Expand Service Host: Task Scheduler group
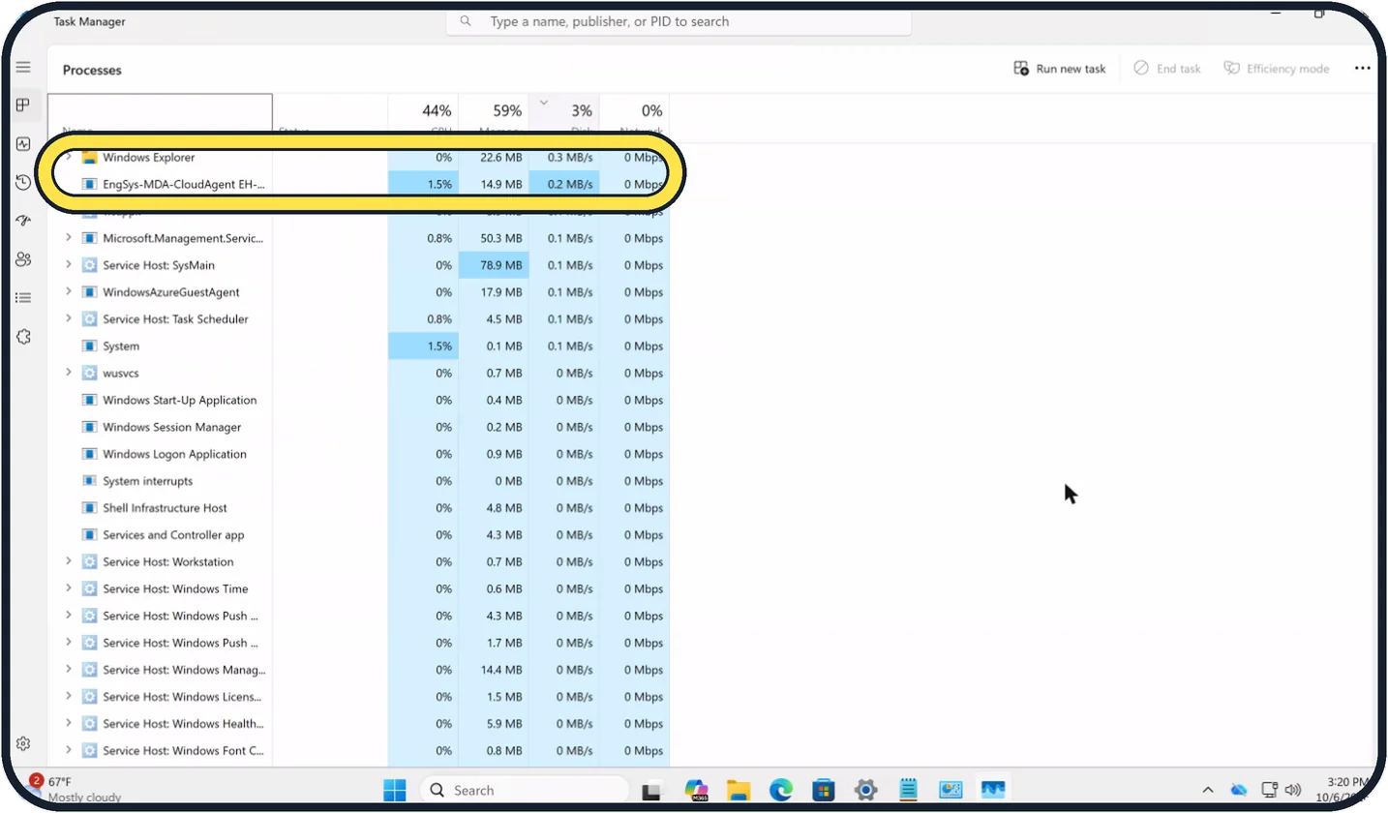Image resolution: width=1388 pixels, height=813 pixels. pyautogui.click(x=68, y=319)
